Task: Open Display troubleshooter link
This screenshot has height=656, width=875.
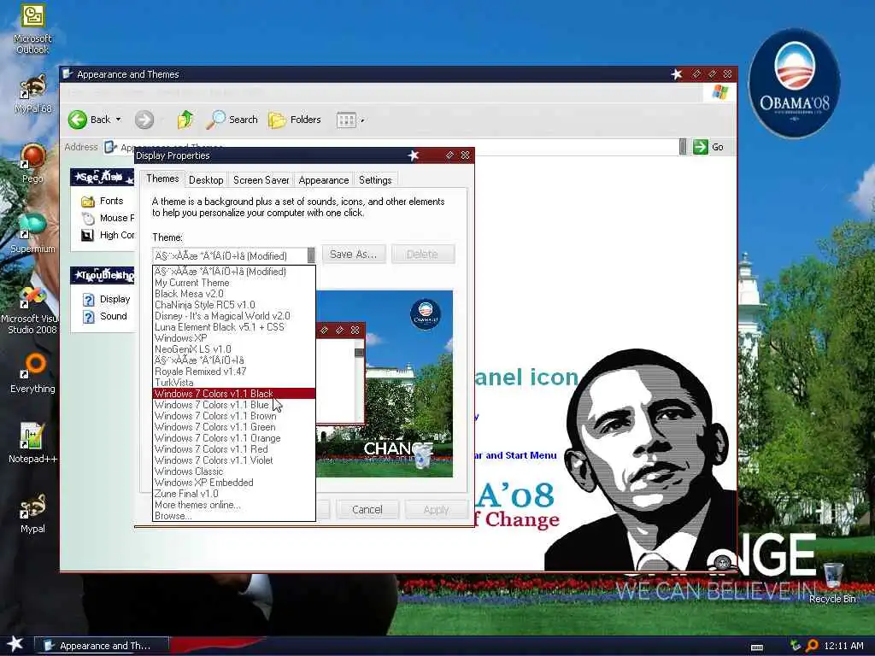Action: pos(107,299)
